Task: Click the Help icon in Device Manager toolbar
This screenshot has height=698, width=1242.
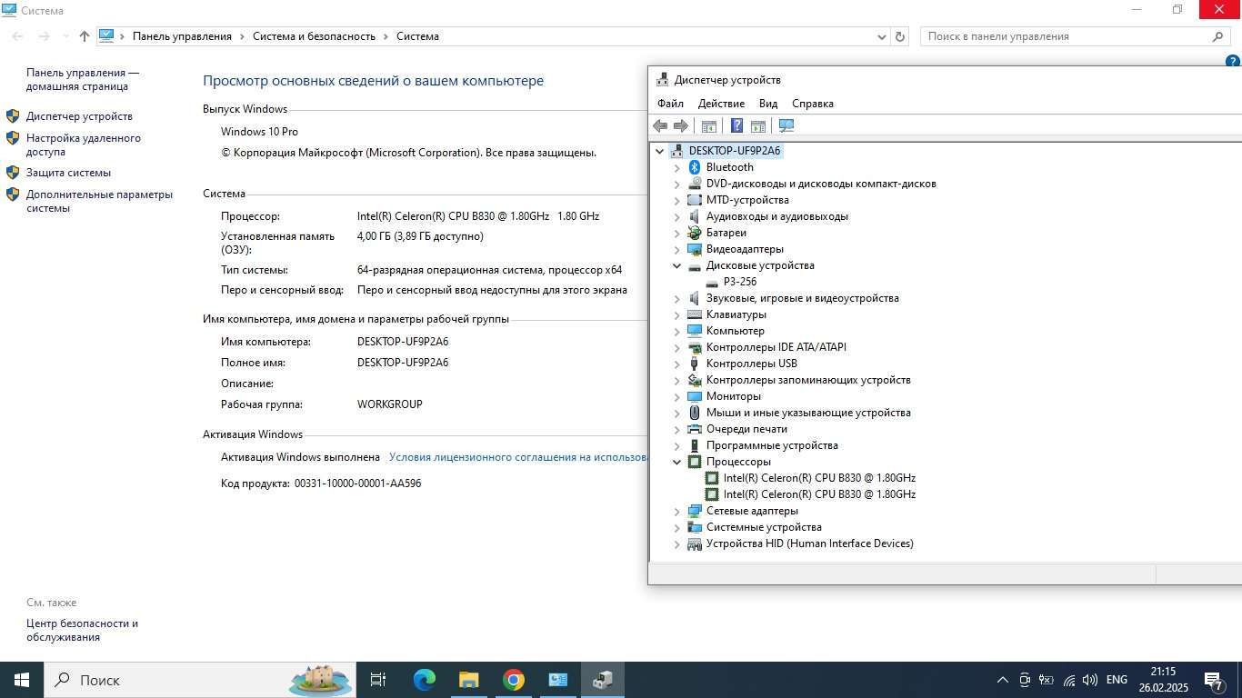Action: pyautogui.click(x=737, y=126)
